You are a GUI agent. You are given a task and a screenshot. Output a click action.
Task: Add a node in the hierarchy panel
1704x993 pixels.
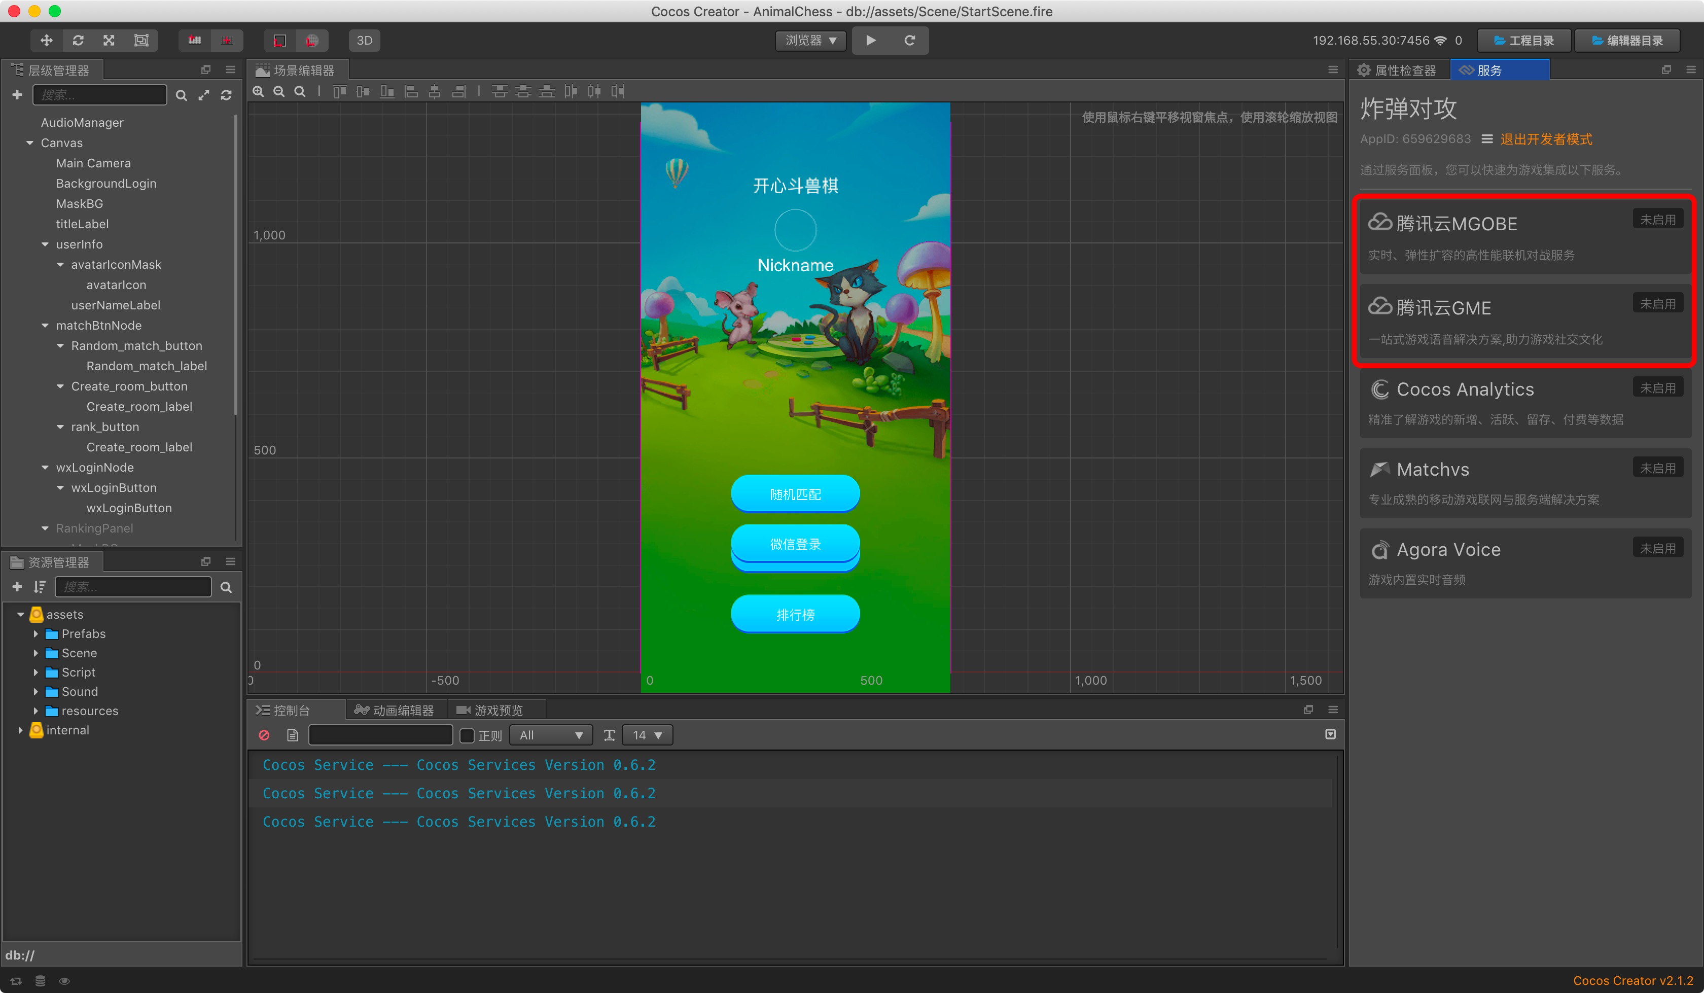click(17, 95)
